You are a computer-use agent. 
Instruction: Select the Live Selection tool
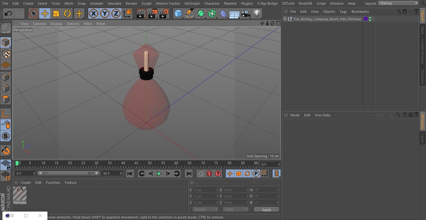[x=33, y=13]
